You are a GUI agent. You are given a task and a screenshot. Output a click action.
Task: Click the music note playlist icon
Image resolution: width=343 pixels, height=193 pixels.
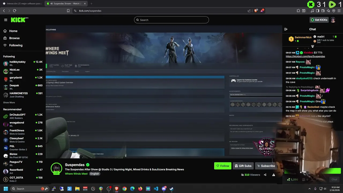312,11
